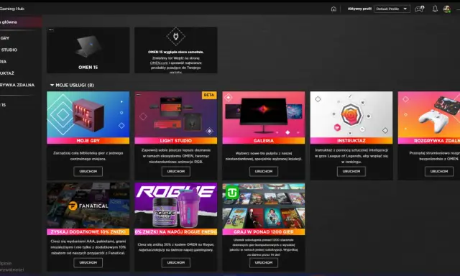Viewport: 460px width, 276px height.
Task: Open the Fanatical offer tile
Action: point(88,206)
